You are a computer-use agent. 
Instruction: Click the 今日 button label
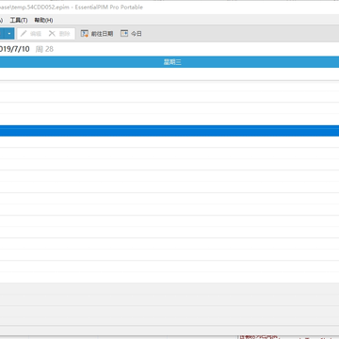pyautogui.click(x=137, y=34)
